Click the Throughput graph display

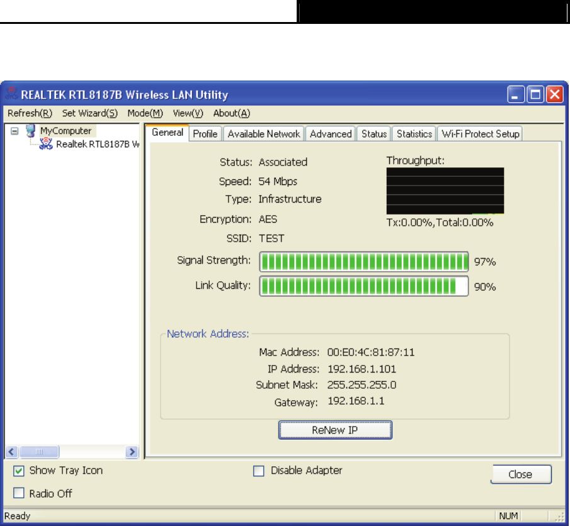(x=445, y=191)
